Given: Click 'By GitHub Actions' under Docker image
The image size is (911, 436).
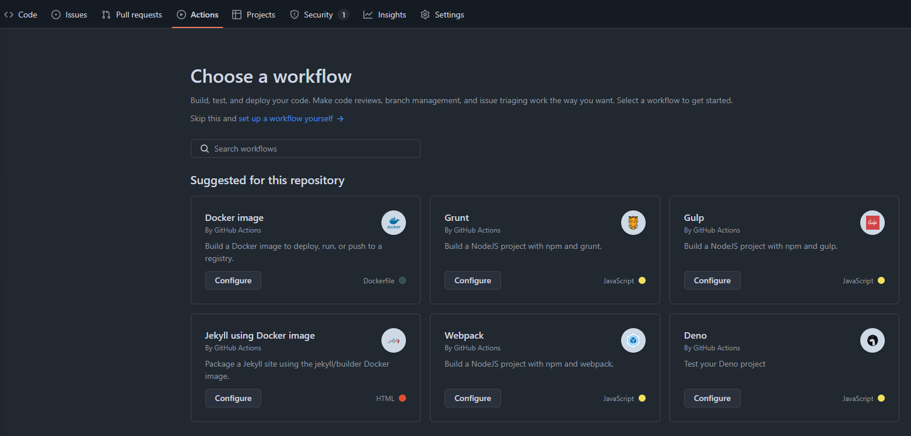Looking at the screenshot, I should click(233, 230).
